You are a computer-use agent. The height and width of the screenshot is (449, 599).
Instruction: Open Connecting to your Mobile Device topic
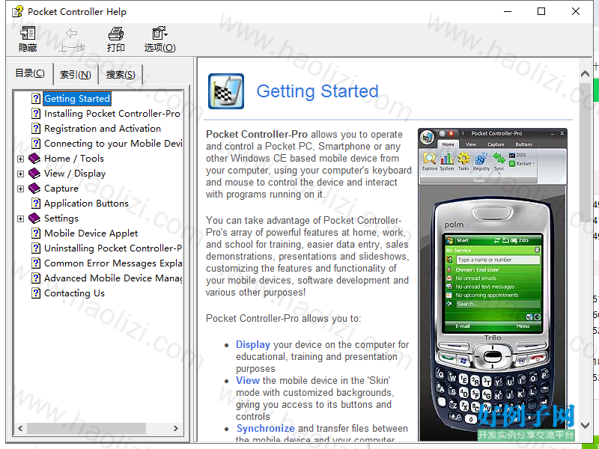(113, 143)
